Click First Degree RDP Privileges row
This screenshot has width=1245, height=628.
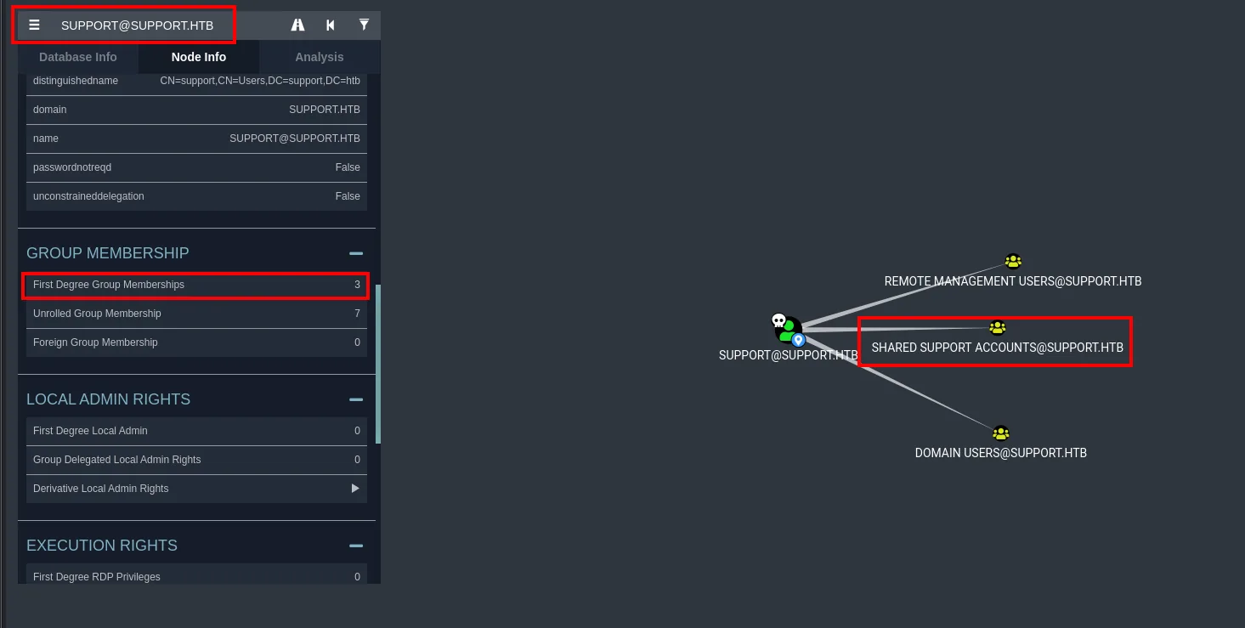(x=196, y=574)
